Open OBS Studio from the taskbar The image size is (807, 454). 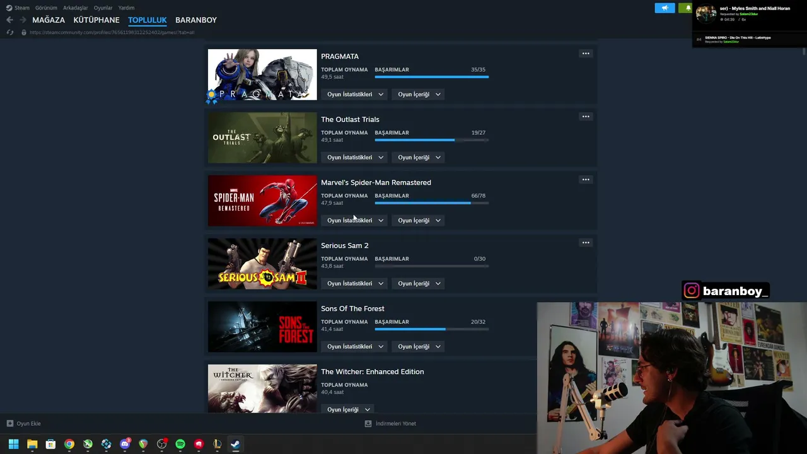point(162,444)
